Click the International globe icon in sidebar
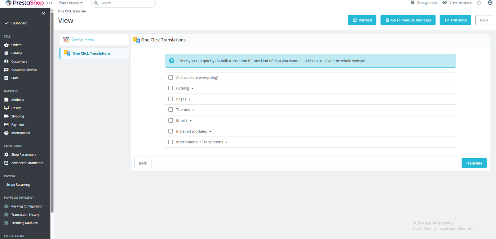This screenshot has height=239, width=496. tap(6, 133)
